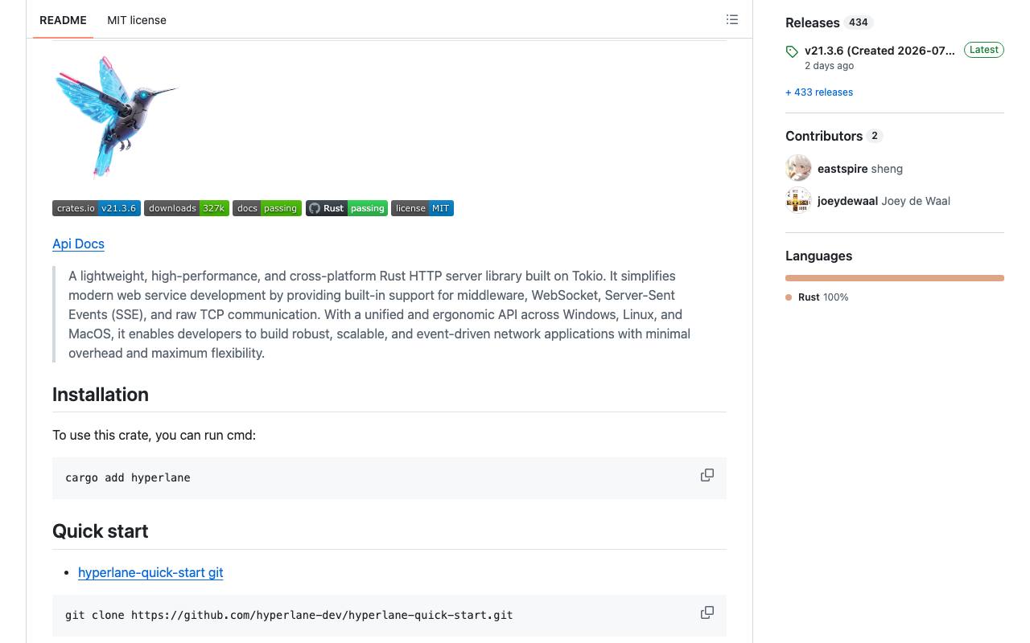Click 'To use this crate' sentence

point(154,435)
